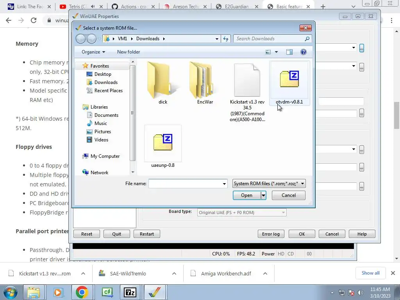The width and height of the screenshot is (400, 300).
Task: Select the Kickstart v1.3 rev 34.5 ROM file
Action: (x=247, y=92)
